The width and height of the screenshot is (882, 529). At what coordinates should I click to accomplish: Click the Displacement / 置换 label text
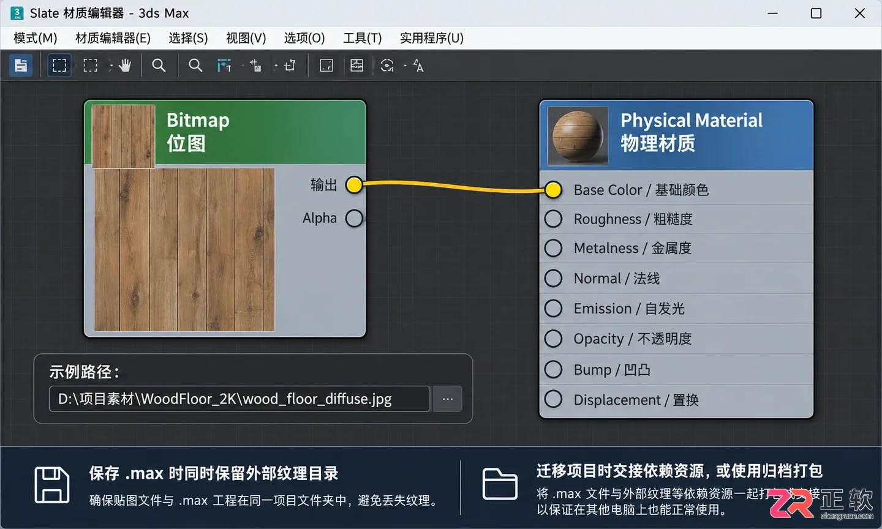[x=636, y=400]
